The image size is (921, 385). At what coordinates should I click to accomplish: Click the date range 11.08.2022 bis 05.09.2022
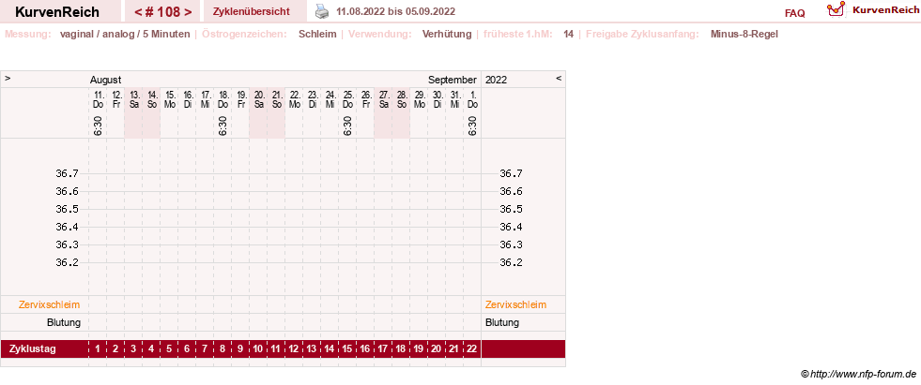tap(395, 12)
